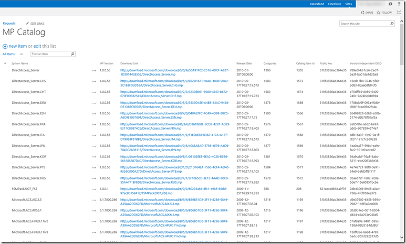The width and height of the screenshot is (406, 244).
Task: Open views ellipsis next to All Items
Action: click(x=22, y=54)
